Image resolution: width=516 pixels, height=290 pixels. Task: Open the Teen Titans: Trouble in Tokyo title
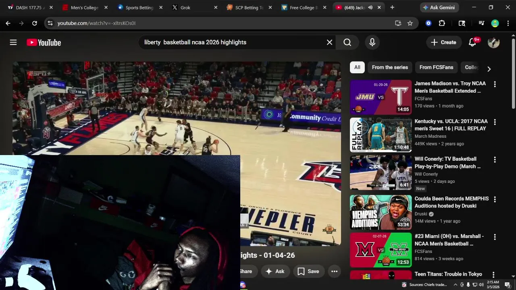tap(448, 274)
